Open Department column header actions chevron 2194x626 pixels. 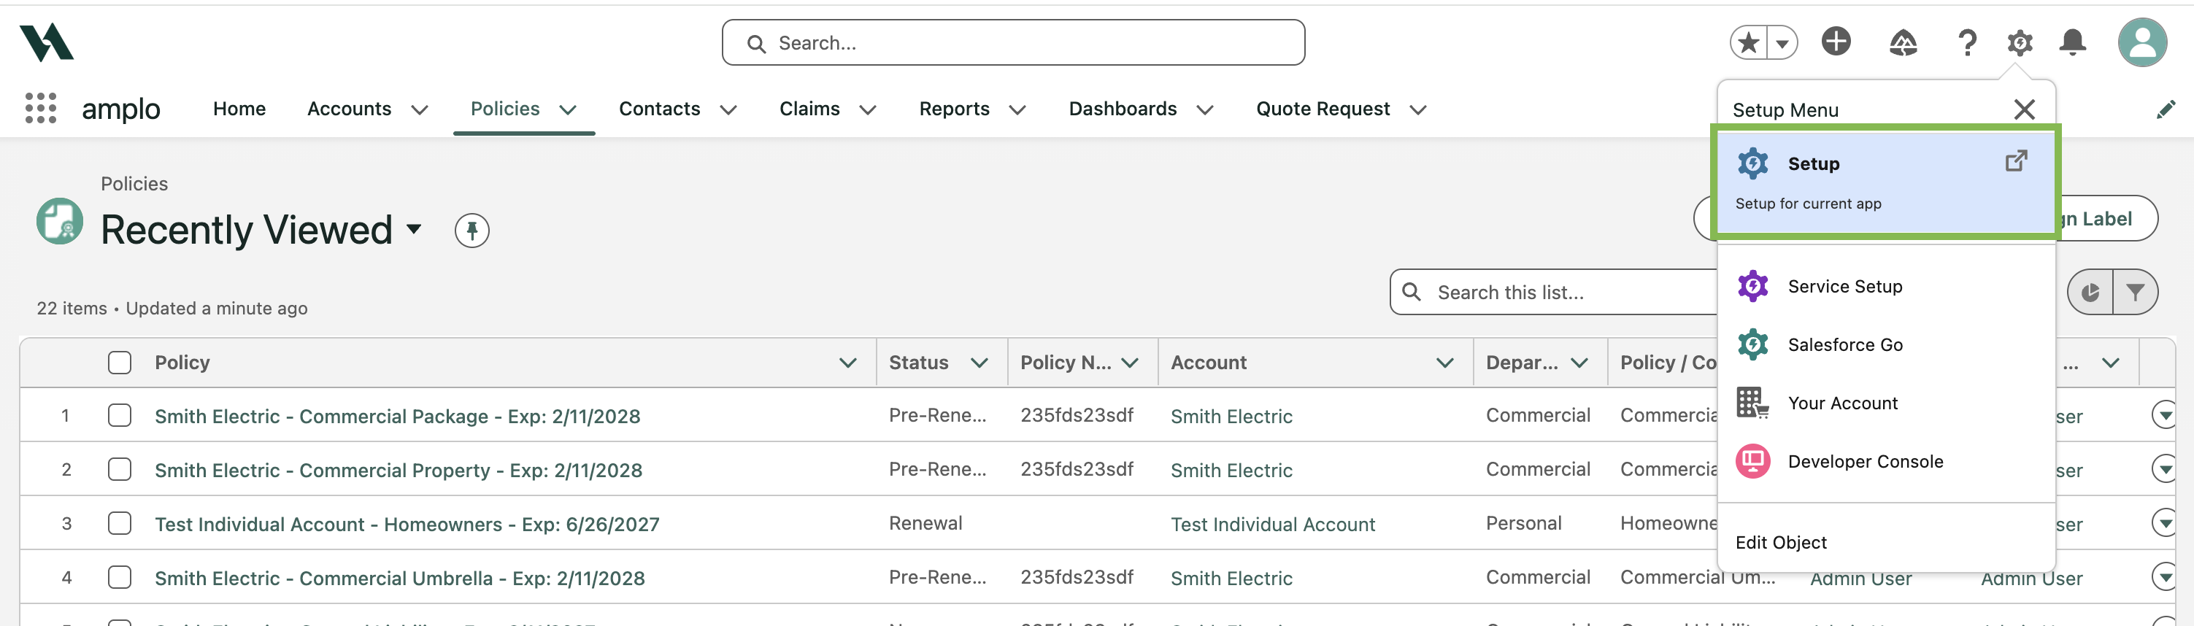pos(1579,363)
